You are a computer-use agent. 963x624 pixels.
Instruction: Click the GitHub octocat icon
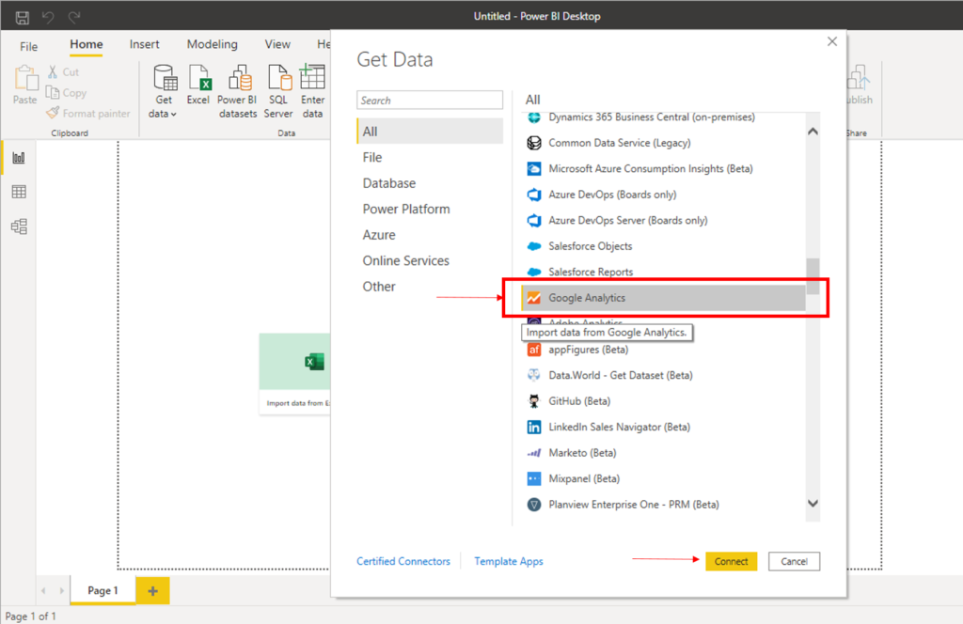[534, 401]
